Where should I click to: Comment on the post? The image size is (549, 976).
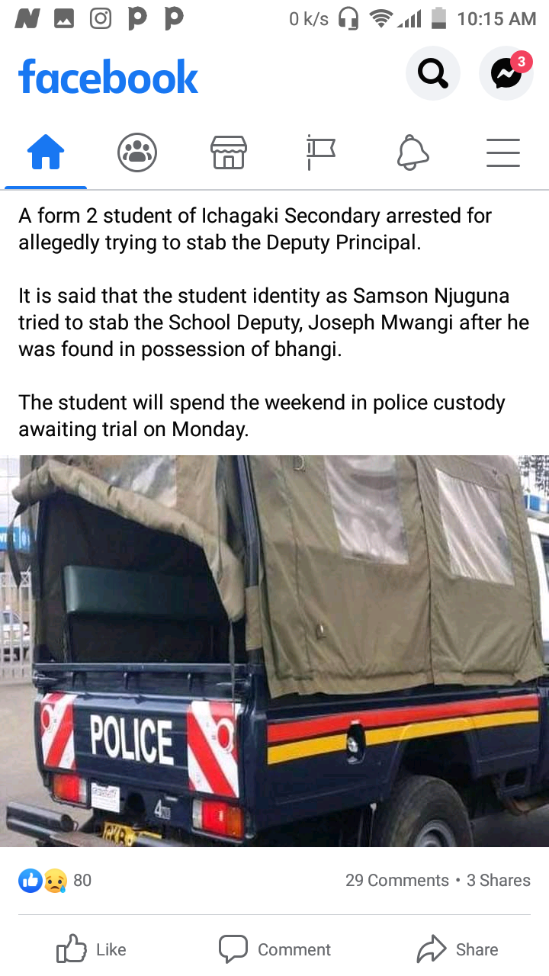pos(274,949)
